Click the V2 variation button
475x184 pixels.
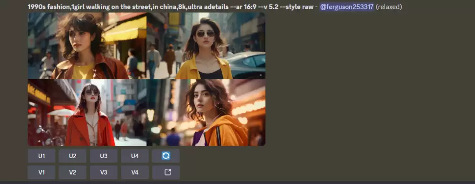click(73, 172)
